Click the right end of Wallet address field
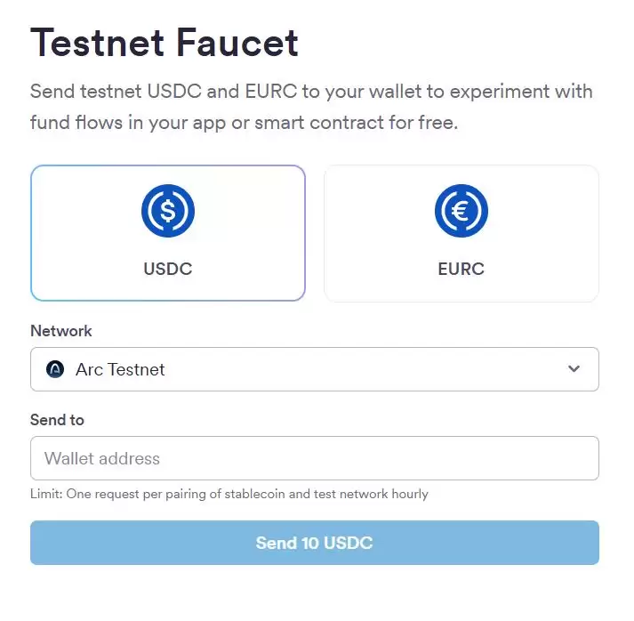Image resolution: width=634 pixels, height=621 pixels. 569,458
